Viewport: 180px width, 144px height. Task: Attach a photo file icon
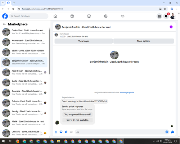pos(61,132)
